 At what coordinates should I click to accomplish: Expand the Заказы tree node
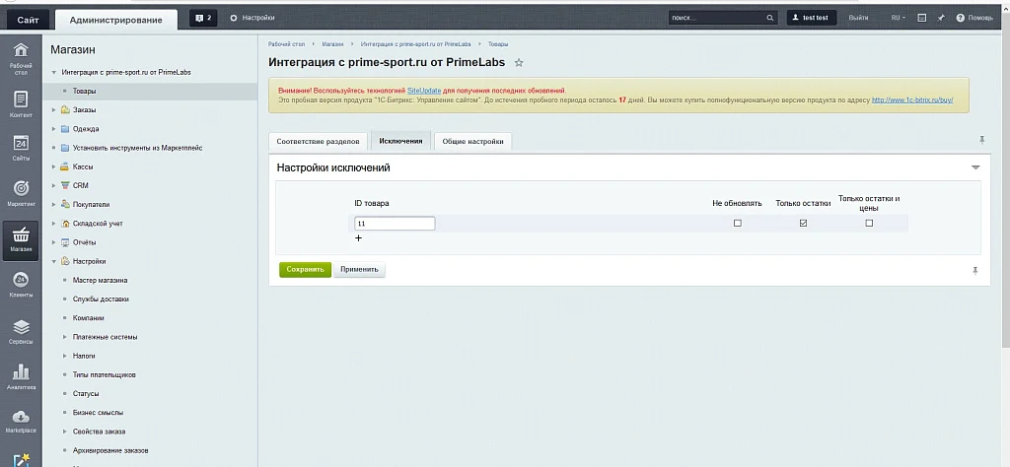[x=54, y=110]
